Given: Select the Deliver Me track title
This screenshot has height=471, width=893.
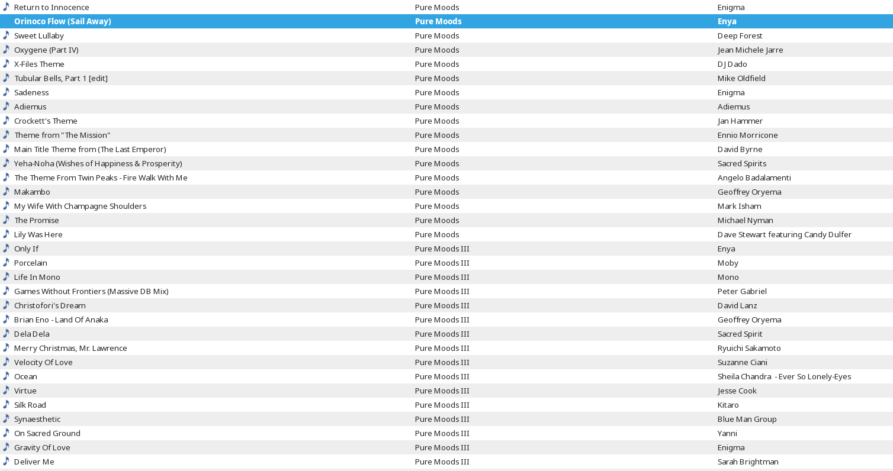Looking at the screenshot, I should [34, 462].
